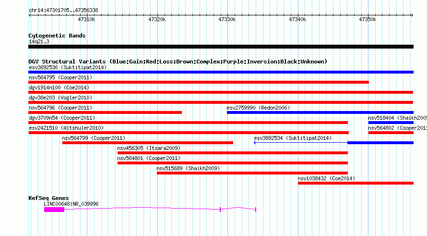Click the red nsv564795 loss bar

click(x=199, y=82)
